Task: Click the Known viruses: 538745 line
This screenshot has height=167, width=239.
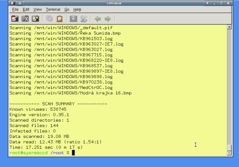Action: [x=38, y=109]
